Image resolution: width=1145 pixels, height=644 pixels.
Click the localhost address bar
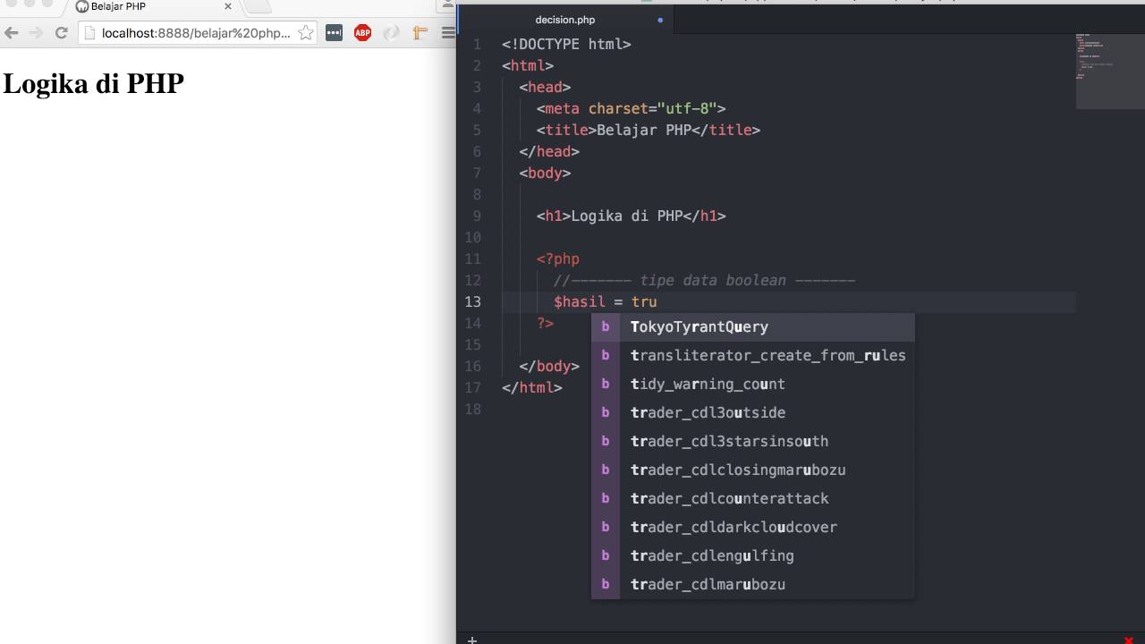tap(196, 33)
